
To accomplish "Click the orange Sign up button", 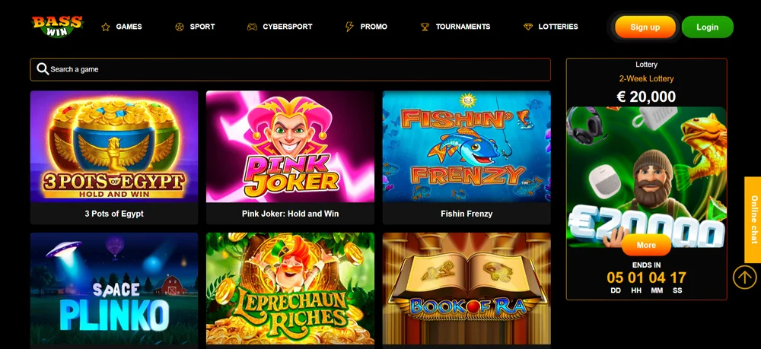I will [x=645, y=27].
